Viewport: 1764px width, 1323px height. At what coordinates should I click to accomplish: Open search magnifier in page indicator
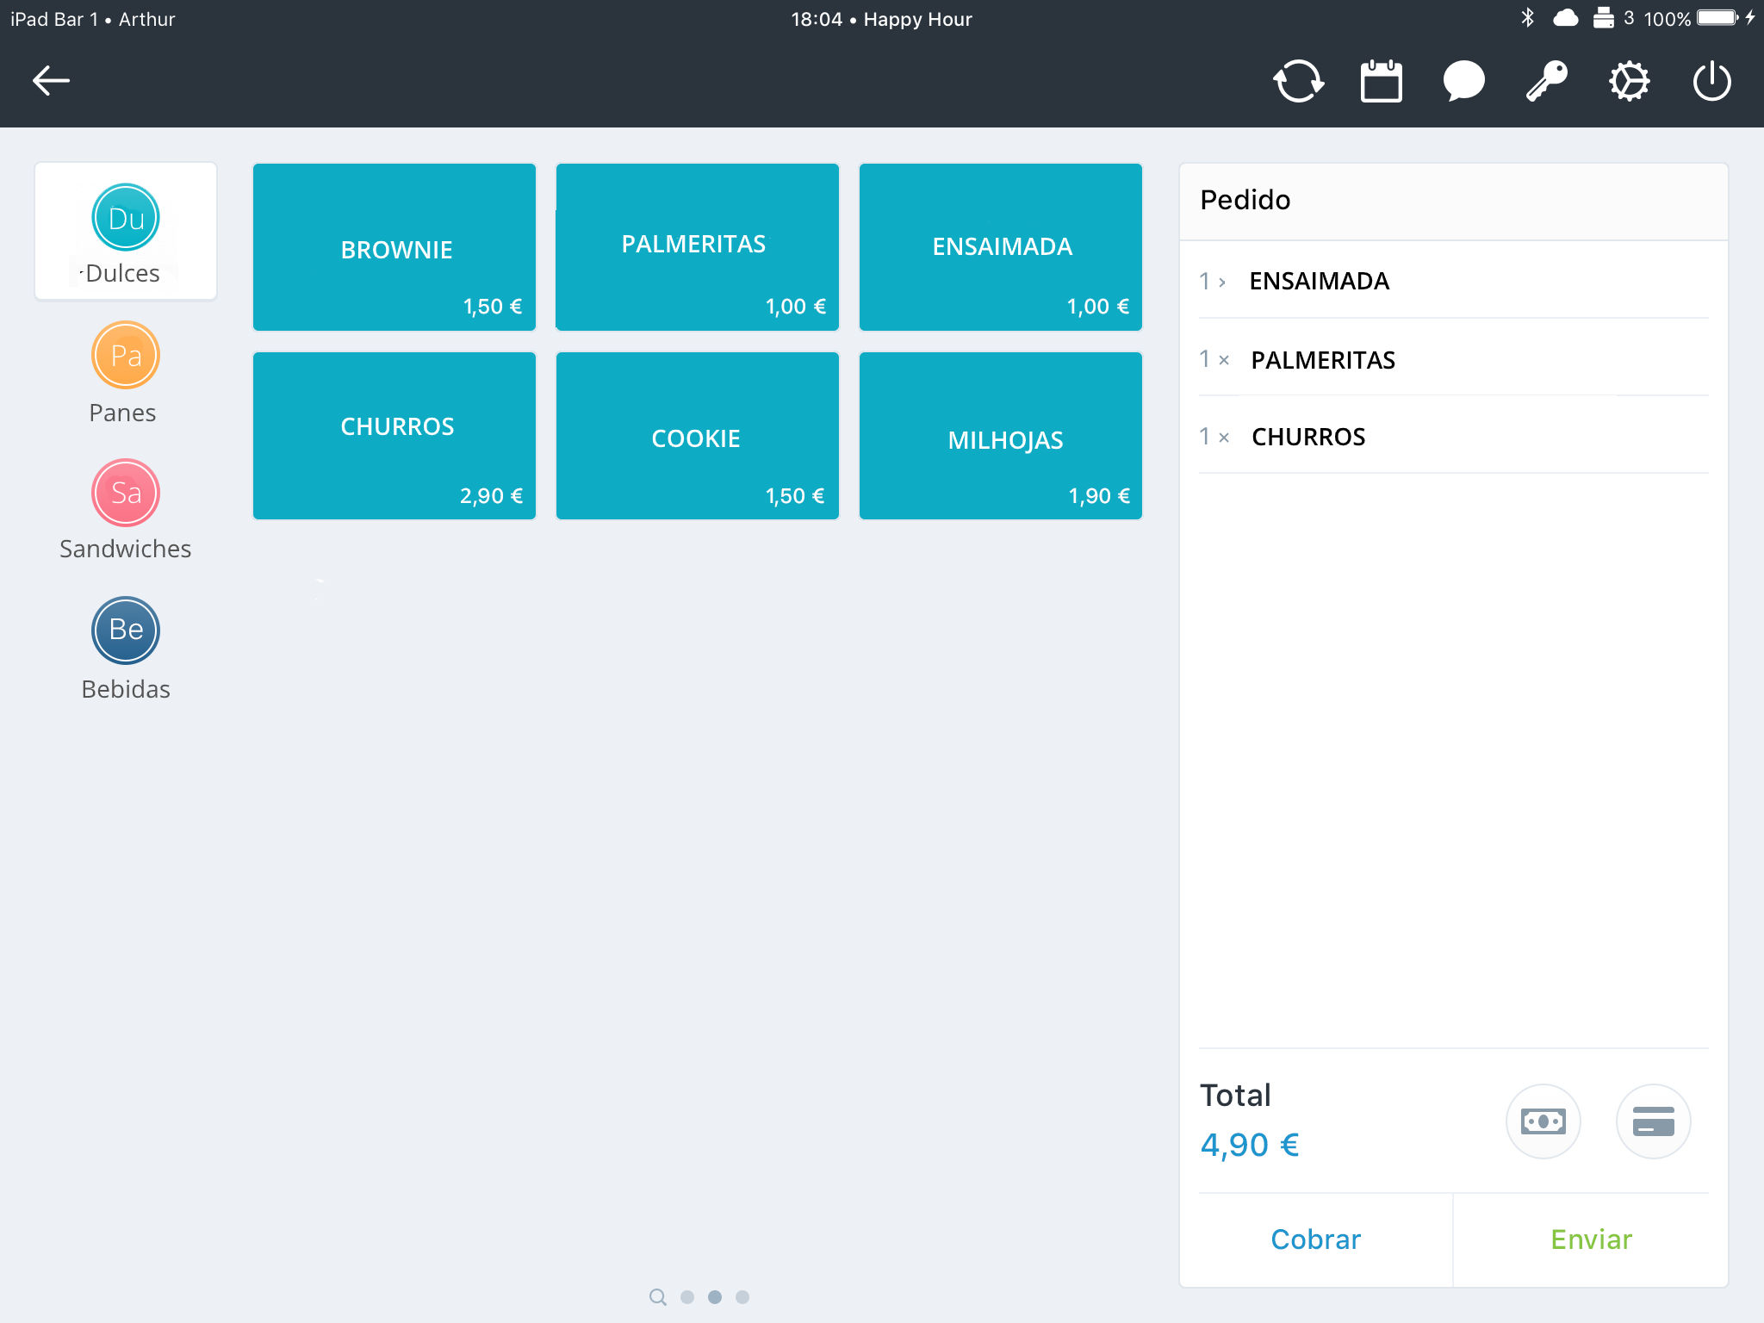658,1297
